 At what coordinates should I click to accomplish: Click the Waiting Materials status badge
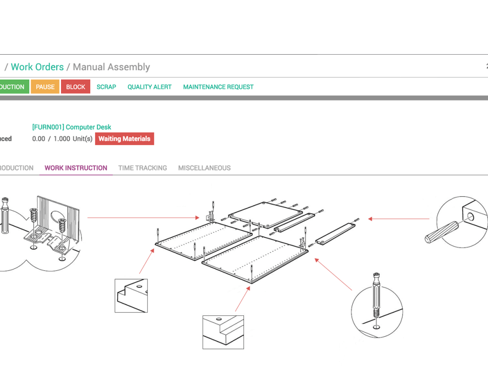pyautogui.click(x=124, y=139)
